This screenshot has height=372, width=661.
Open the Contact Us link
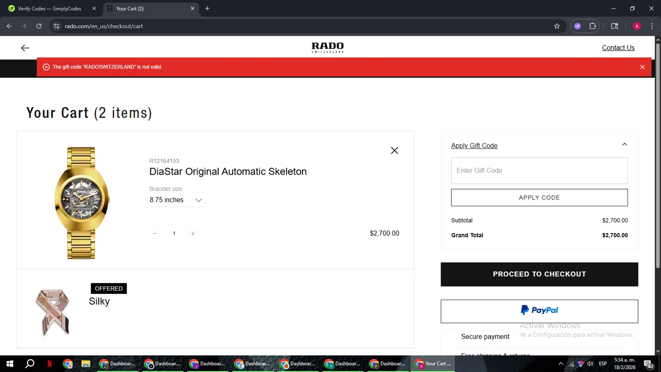[618, 48]
